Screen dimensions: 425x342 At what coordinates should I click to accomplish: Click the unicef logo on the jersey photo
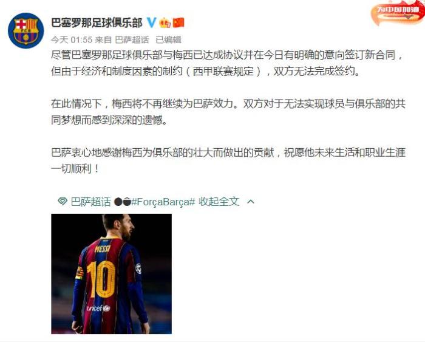click(x=98, y=308)
